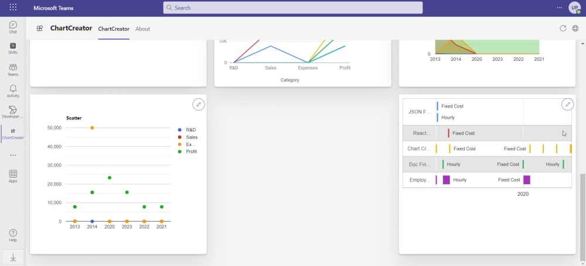Click the JSON F... timeline row label
The width and height of the screenshot is (586, 266).
pos(420,112)
